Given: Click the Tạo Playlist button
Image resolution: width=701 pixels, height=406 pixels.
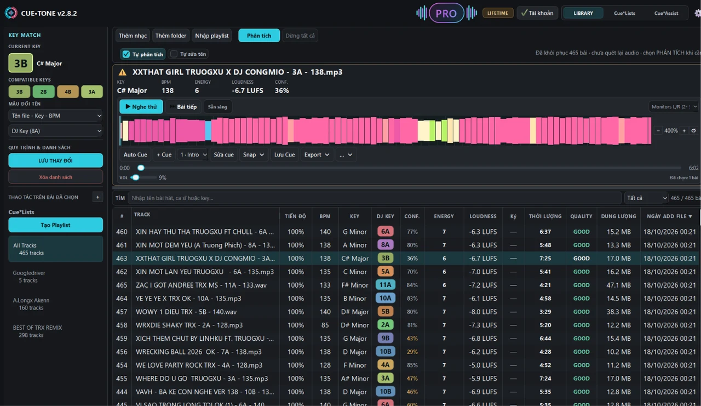Looking at the screenshot, I should [x=56, y=225].
